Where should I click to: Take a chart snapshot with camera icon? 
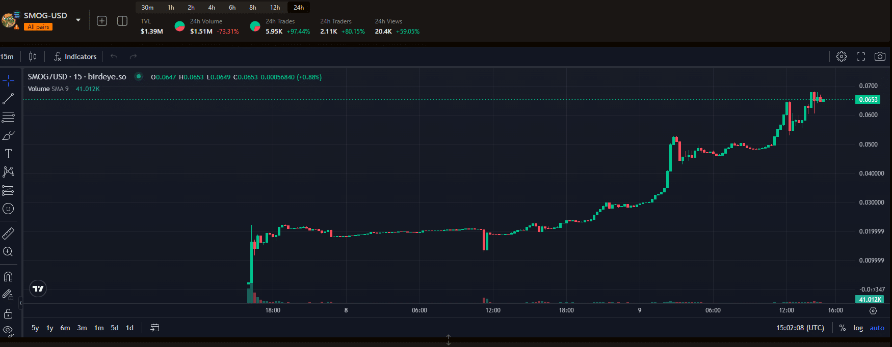[880, 56]
